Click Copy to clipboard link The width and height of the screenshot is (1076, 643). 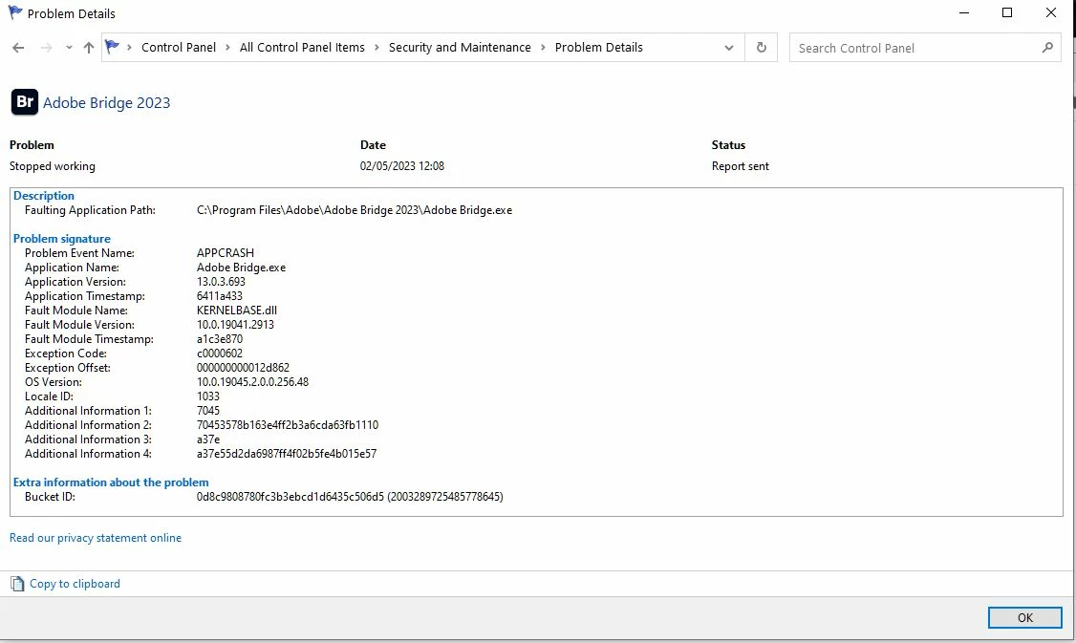[75, 584]
